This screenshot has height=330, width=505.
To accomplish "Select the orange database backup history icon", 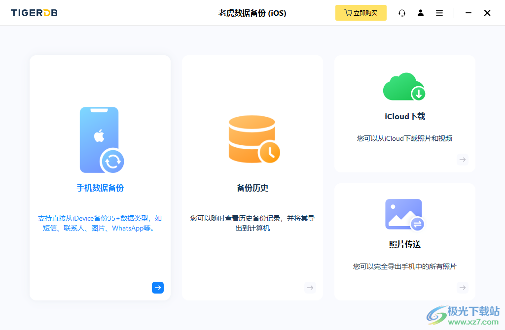I will (252, 139).
